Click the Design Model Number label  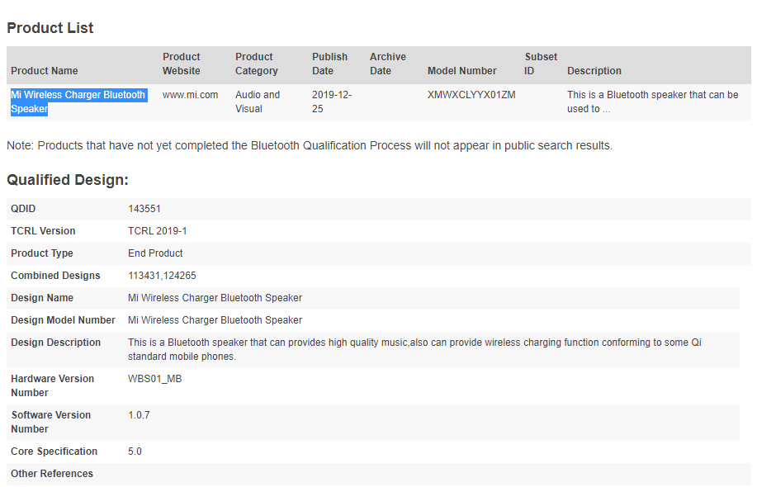click(x=64, y=320)
